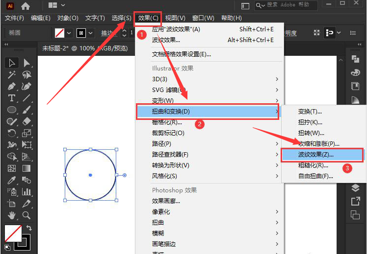Select the Column Graph tool
Image resolution: width=367 pixels, height=254 pixels.
(x=26, y=192)
